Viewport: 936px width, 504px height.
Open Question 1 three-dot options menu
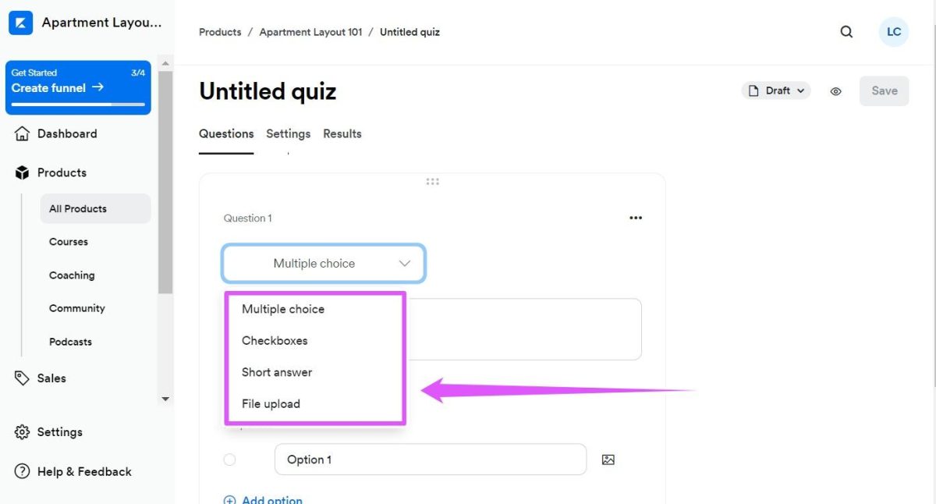[x=636, y=218]
